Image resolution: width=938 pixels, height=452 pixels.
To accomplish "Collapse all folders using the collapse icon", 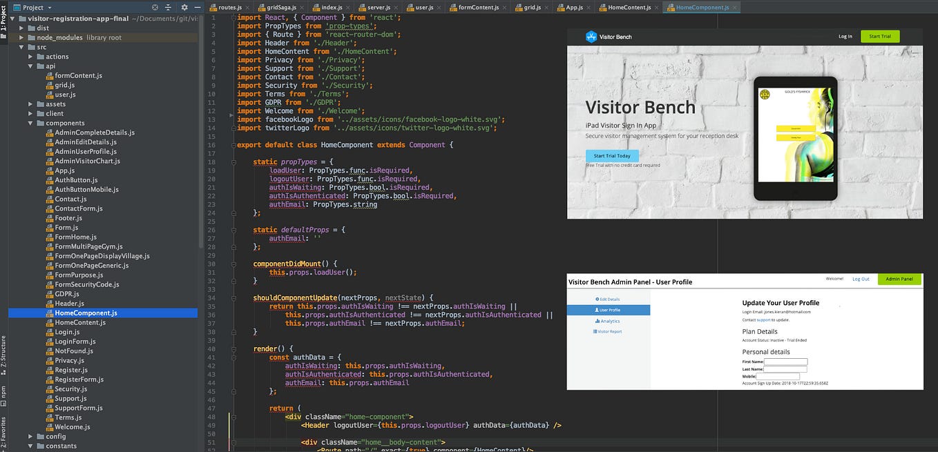I will 168,7.
